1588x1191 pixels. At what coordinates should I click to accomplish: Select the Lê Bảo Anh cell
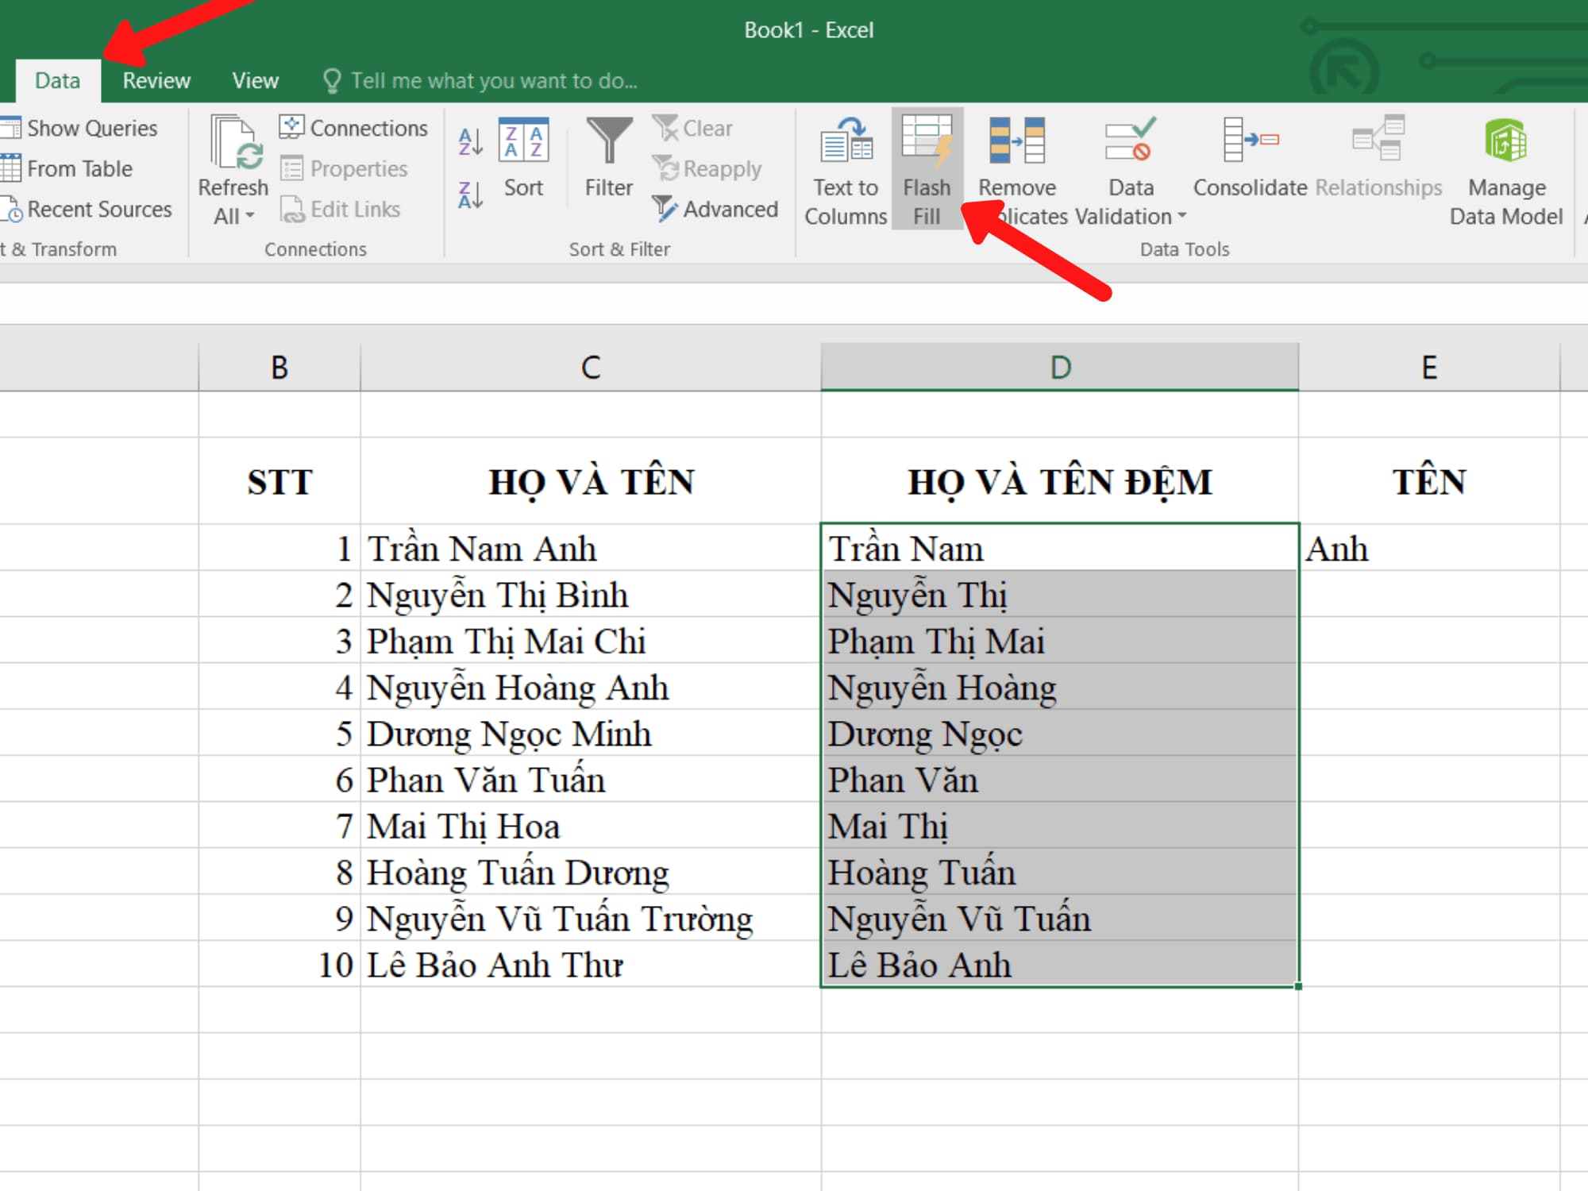tap(1060, 964)
